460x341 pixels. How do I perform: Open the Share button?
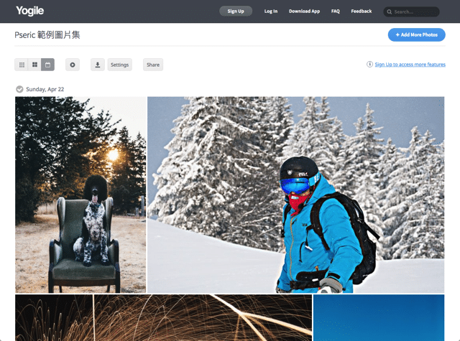153,65
